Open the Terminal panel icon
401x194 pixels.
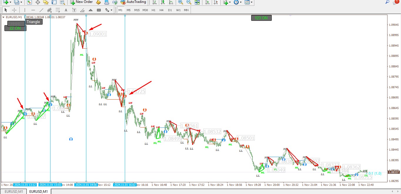[54, 2]
